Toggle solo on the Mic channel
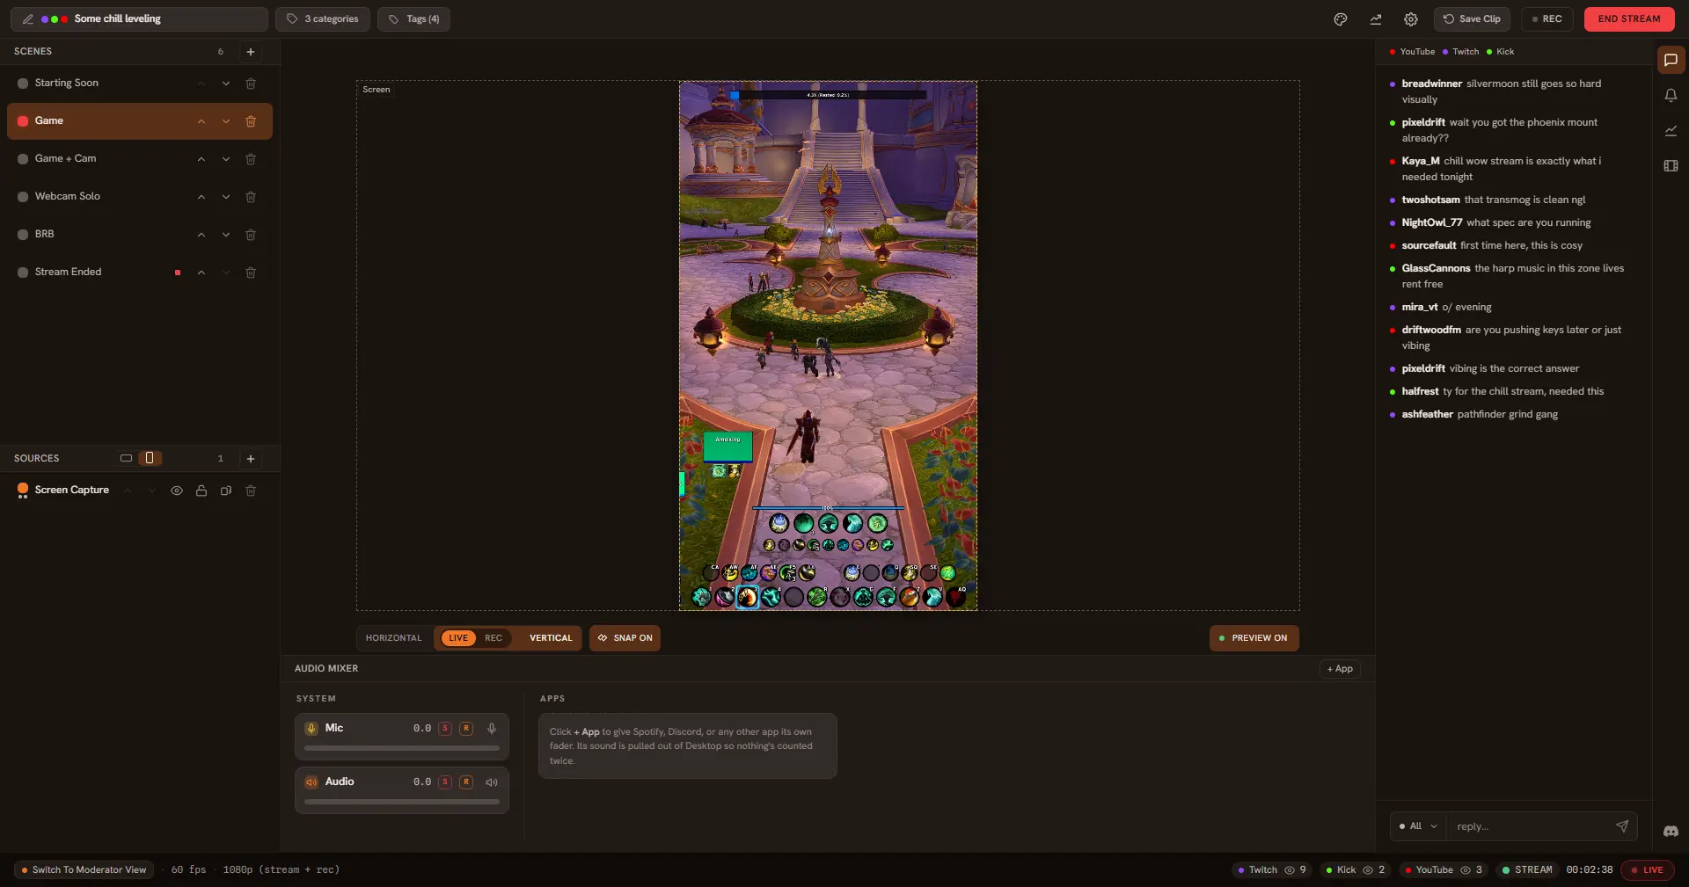The width and height of the screenshot is (1689, 887). (x=445, y=729)
